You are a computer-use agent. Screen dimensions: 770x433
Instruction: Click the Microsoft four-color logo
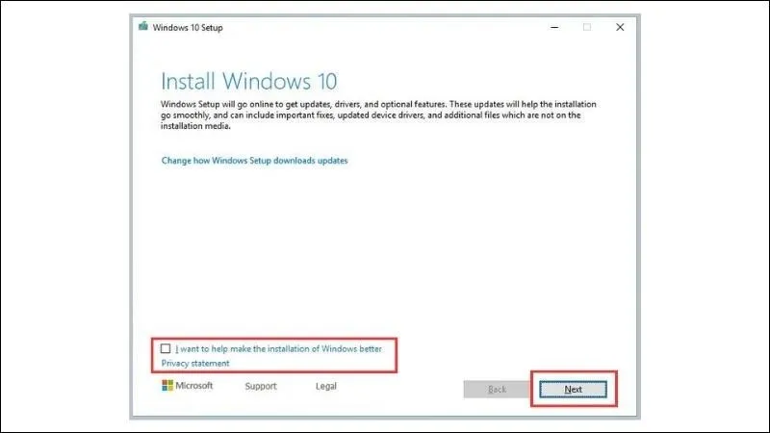[167, 386]
